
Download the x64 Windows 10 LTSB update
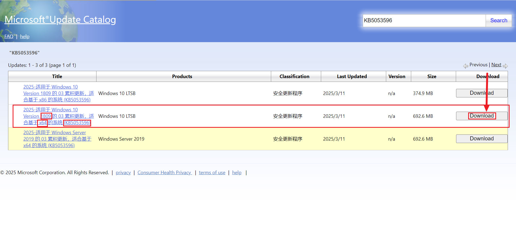482,116
